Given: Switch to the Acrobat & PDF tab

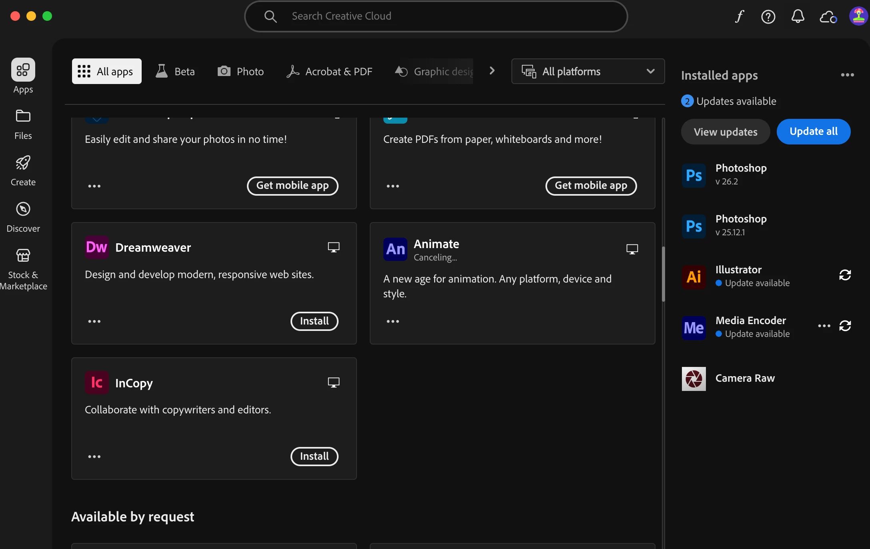Looking at the screenshot, I should 330,72.
